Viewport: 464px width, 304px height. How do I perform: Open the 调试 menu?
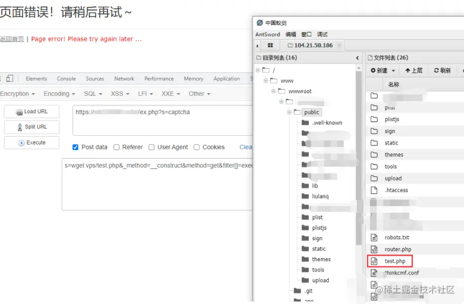click(322, 34)
